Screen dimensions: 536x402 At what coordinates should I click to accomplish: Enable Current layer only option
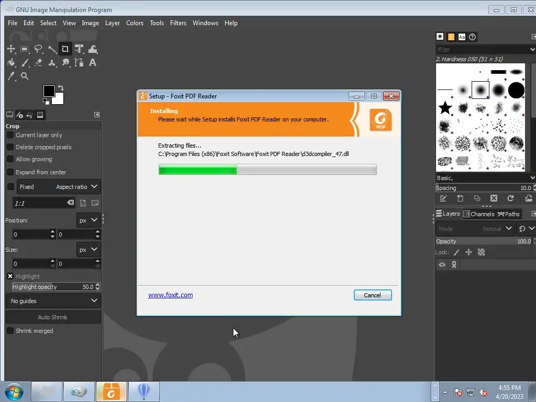coord(10,135)
